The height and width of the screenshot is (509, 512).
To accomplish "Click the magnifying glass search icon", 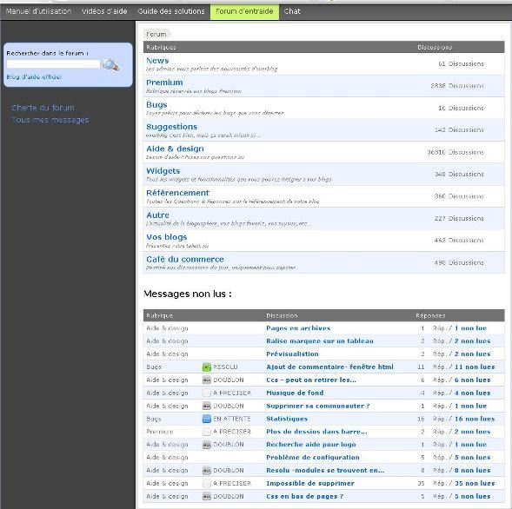I will click(111, 64).
